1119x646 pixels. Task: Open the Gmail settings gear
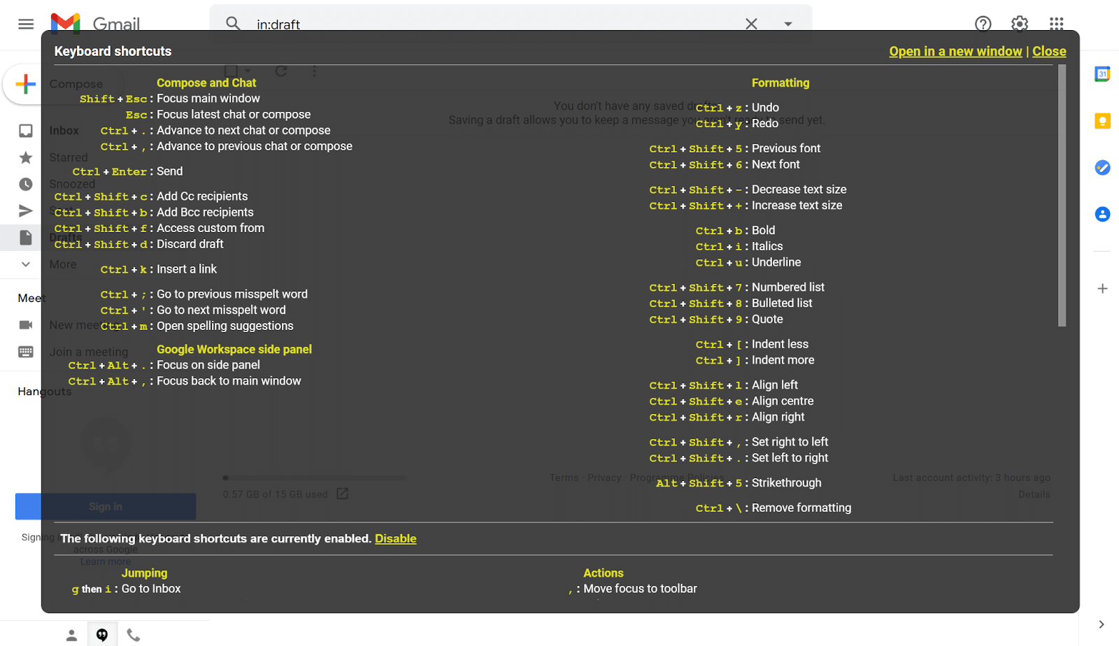click(1018, 23)
